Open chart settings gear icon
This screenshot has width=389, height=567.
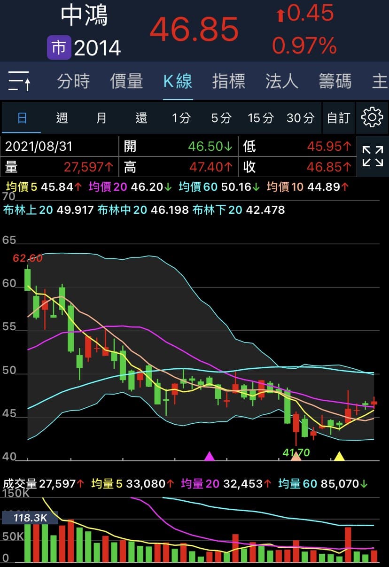click(372, 117)
